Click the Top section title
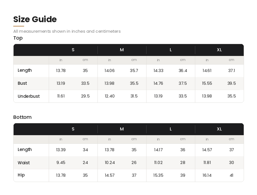Image resolution: width=257 pixels, height=195 pixels. 18,38
